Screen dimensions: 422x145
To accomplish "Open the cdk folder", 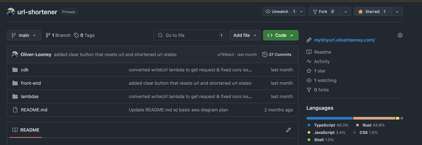I will tap(25, 70).
